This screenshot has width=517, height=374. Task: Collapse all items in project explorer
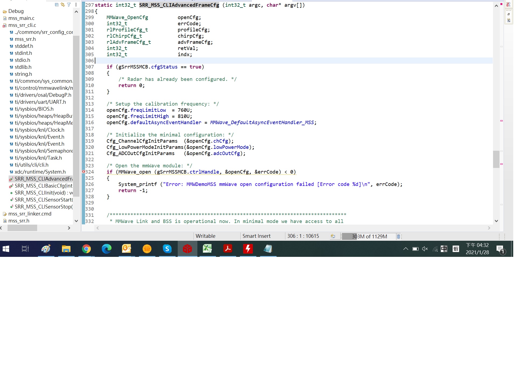[x=57, y=5]
